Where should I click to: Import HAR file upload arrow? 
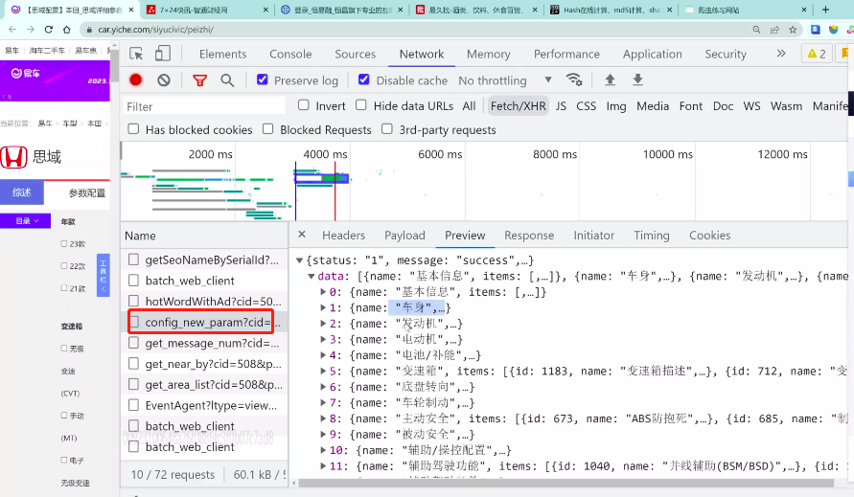click(610, 80)
